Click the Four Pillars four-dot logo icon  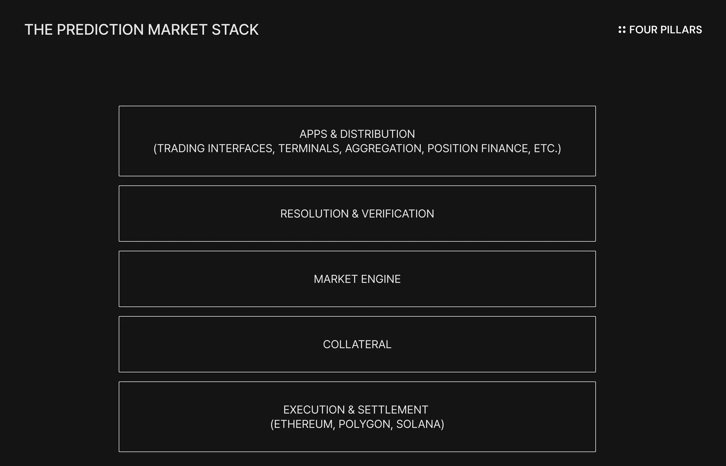622,30
